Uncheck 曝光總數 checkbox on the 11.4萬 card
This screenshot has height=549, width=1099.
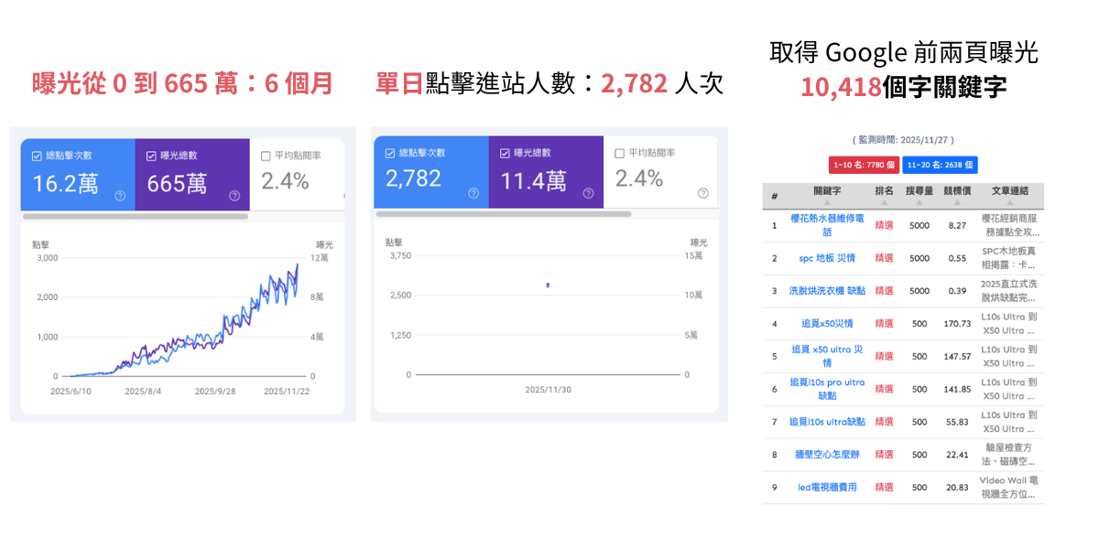[505, 153]
